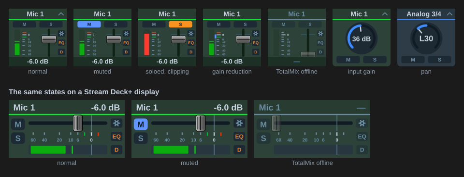Solo the normal vertical channel strip
Screen dimensions: 464x177
point(51,24)
